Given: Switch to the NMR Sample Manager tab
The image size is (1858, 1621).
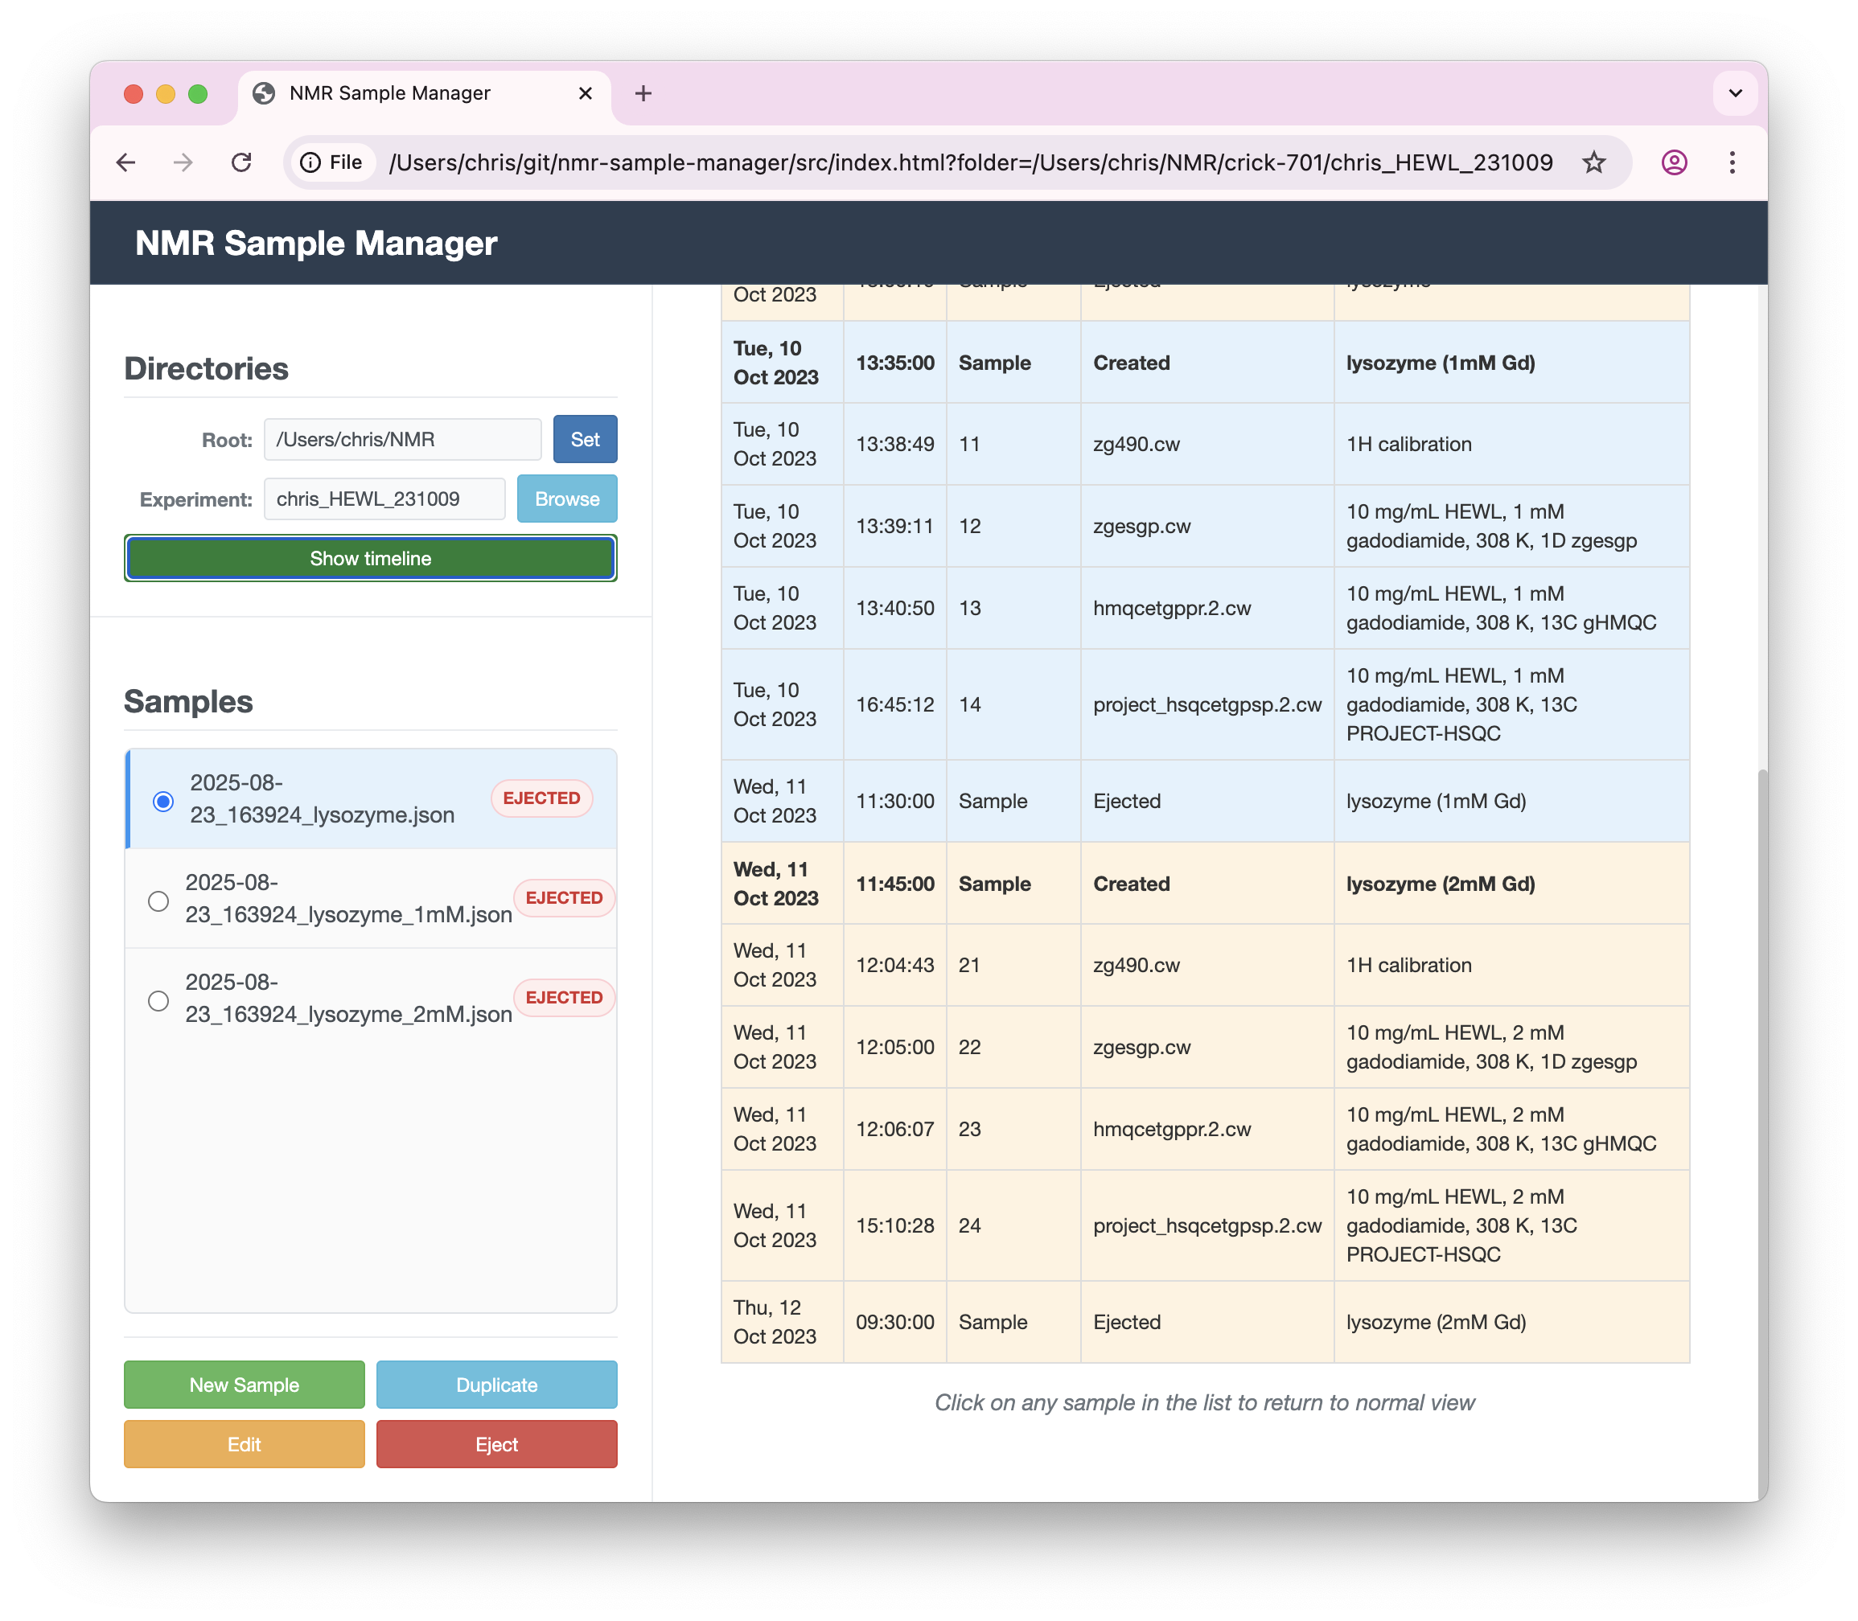Looking at the screenshot, I should click(x=389, y=93).
